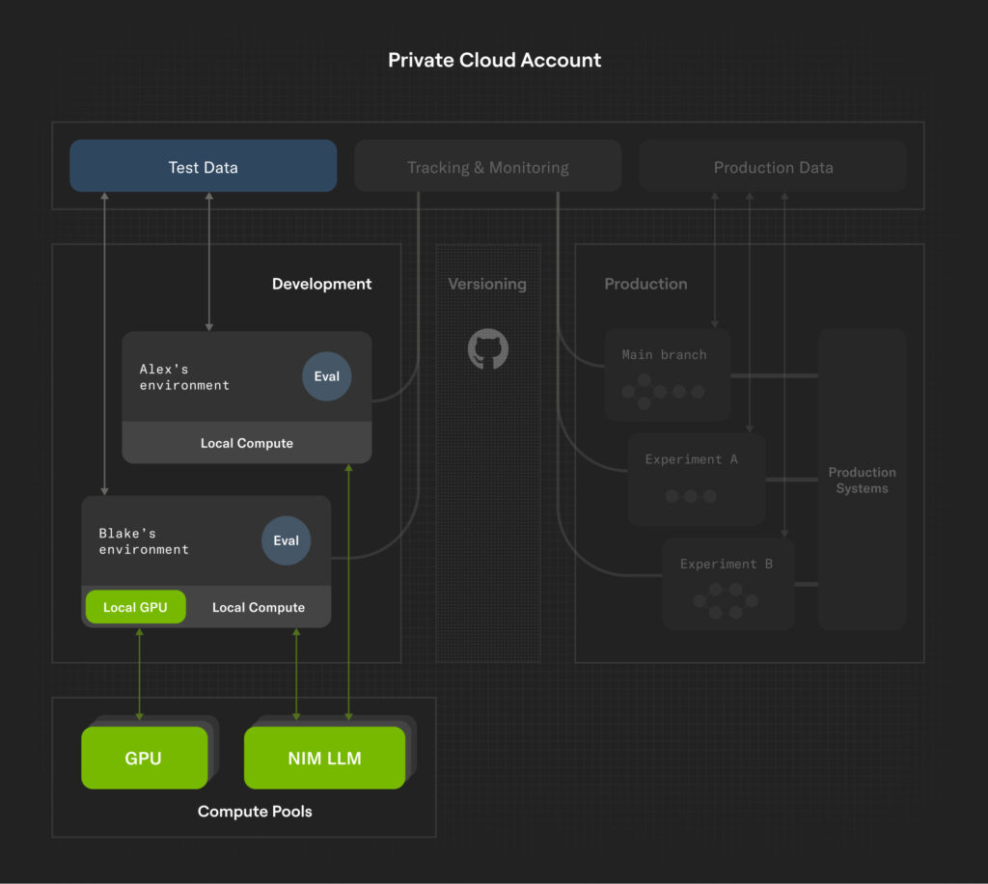Switch to the Tracking & Monitoring tab

[487, 166]
